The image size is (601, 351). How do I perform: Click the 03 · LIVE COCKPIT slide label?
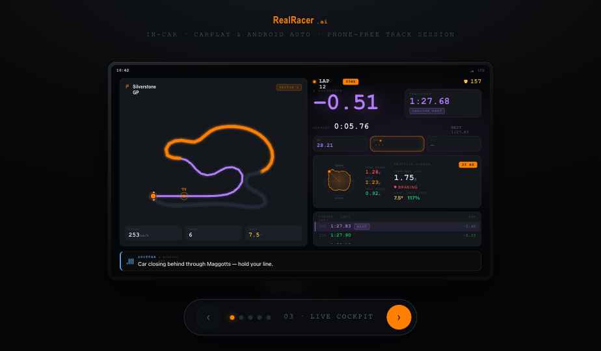click(x=328, y=317)
